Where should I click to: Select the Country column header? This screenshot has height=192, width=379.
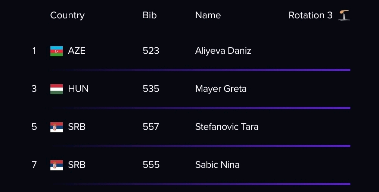68,15
